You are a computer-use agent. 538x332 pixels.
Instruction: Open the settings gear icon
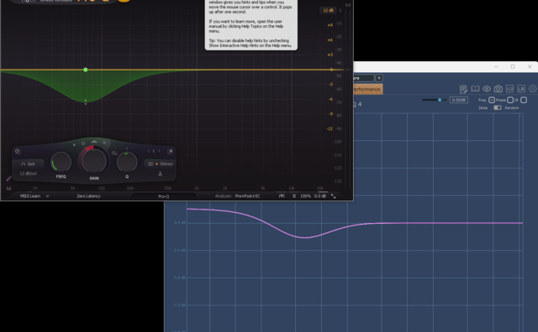pos(533,89)
